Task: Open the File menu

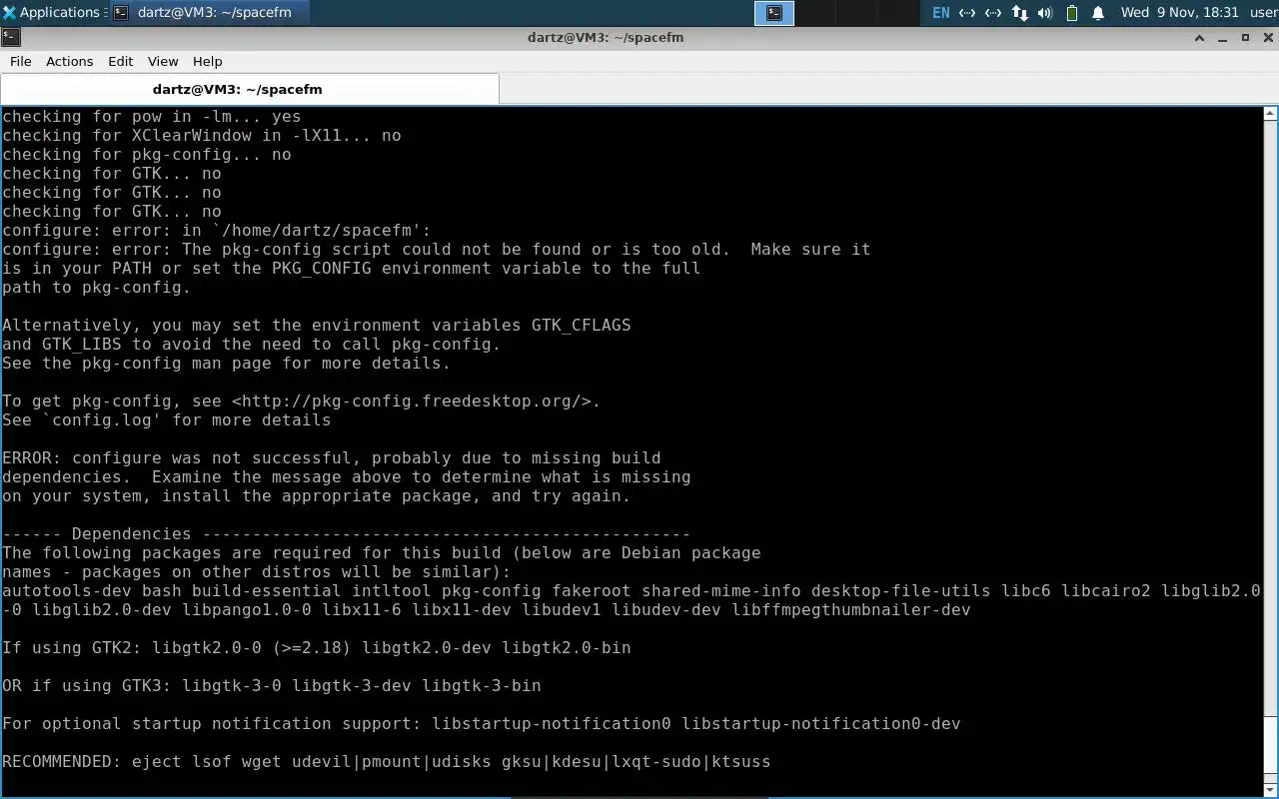Action: 20,61
